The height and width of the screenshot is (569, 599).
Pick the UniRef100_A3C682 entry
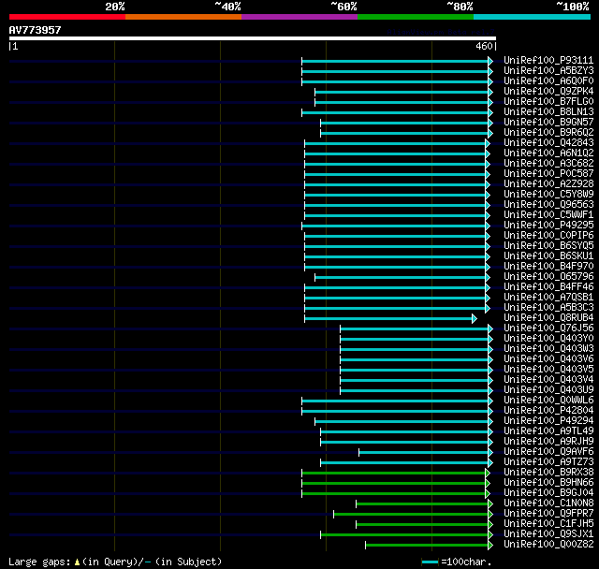pyautogui.click(x=548, y=164)
